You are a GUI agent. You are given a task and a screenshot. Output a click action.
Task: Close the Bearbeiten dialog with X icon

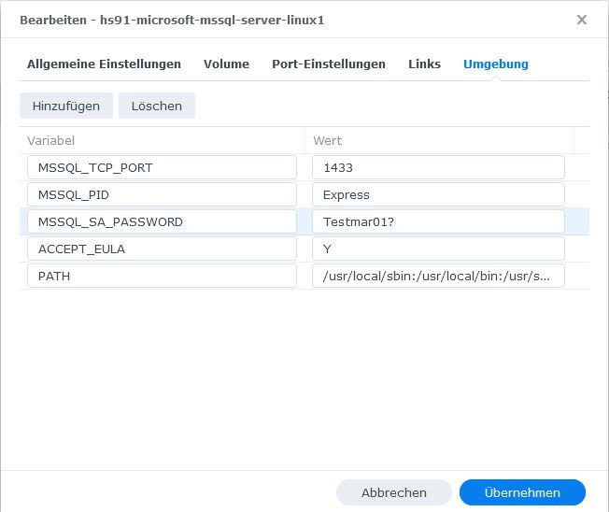pos(581,20)
